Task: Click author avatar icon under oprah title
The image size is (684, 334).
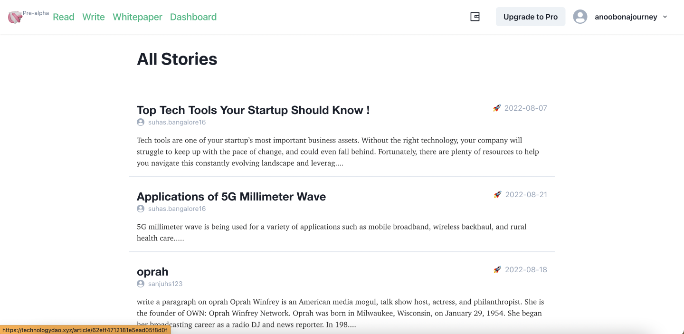Action: (x=141, y=284)
